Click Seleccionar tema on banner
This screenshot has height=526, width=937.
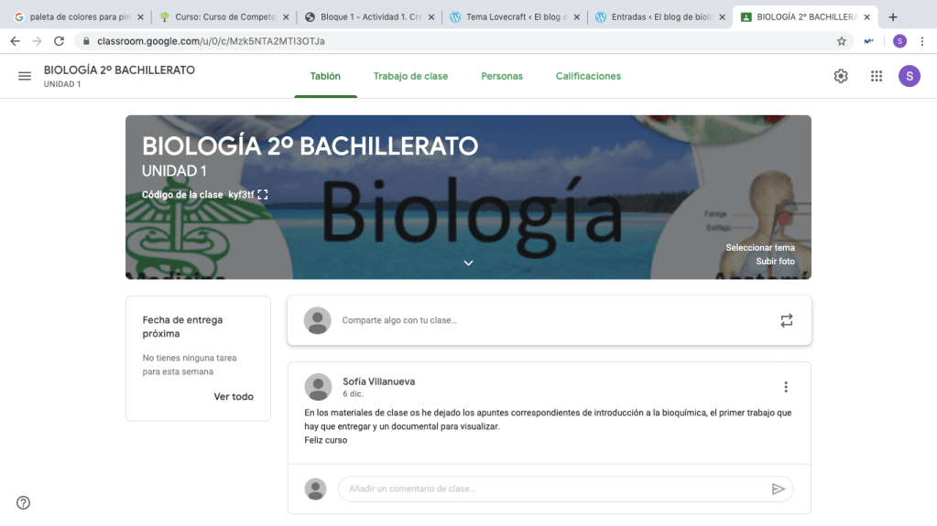pyautogui.click(x=760, y=248)
